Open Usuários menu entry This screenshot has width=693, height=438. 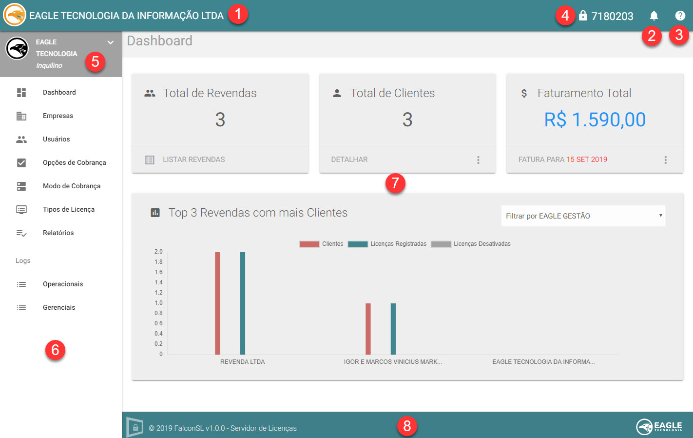[x=61, y=139]
